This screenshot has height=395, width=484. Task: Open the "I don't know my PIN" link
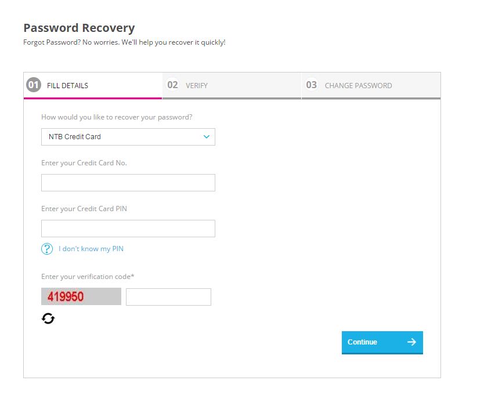[x=91, y=249]
